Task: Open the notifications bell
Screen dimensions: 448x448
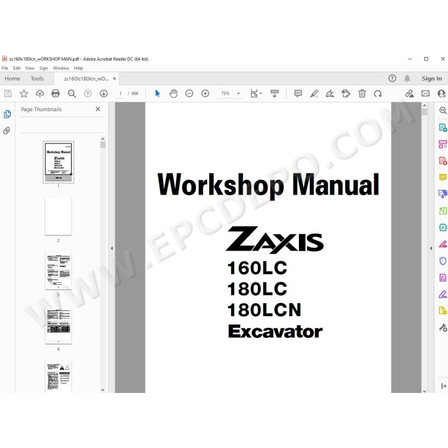Action: click(x=407, y=78)
